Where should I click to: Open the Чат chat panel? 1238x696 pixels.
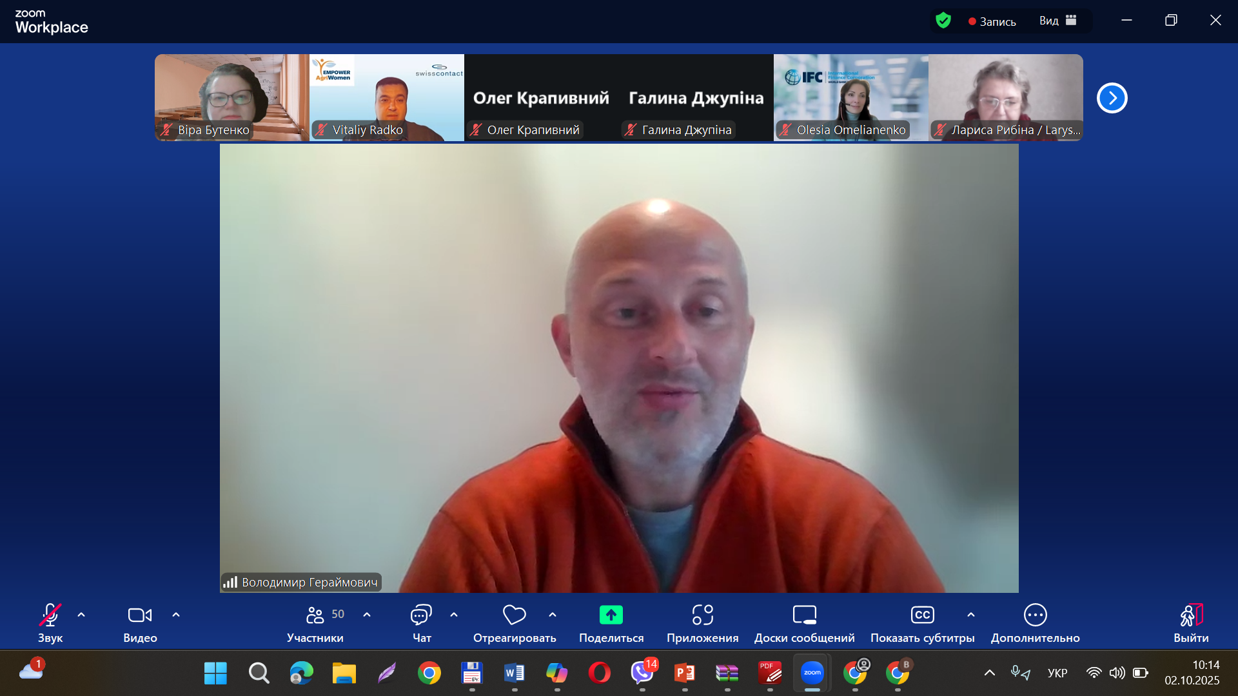421,615
